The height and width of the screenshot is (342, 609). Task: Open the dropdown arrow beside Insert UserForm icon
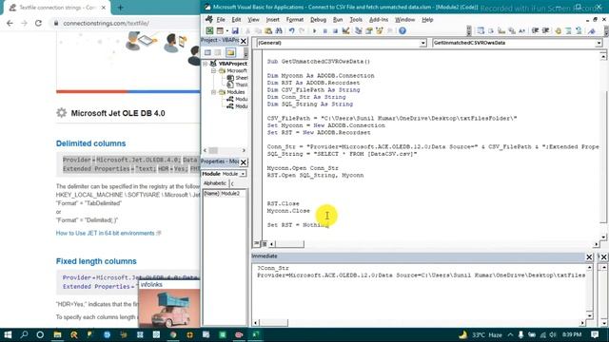(x=226, y=31)
